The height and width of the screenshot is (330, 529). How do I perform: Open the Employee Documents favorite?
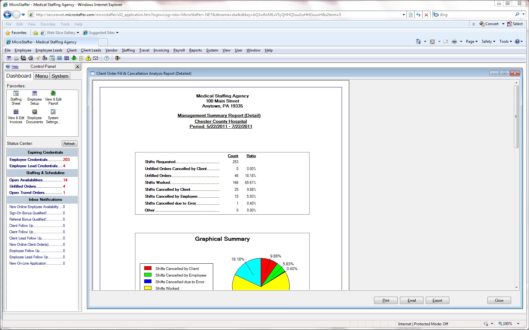[35, 116]
